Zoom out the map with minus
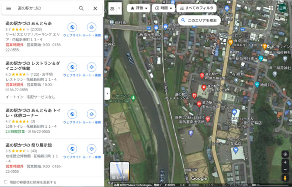 pyautogui.click(x=285, y=170)
